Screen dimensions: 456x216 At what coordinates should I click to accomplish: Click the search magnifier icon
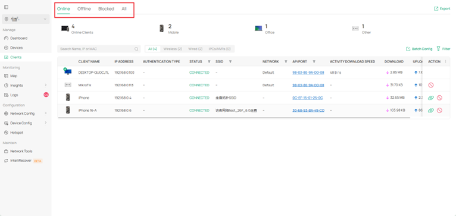click(x=136, y=49)
